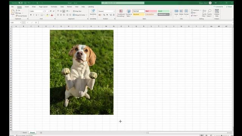Toggle Underline formatting

36,15
